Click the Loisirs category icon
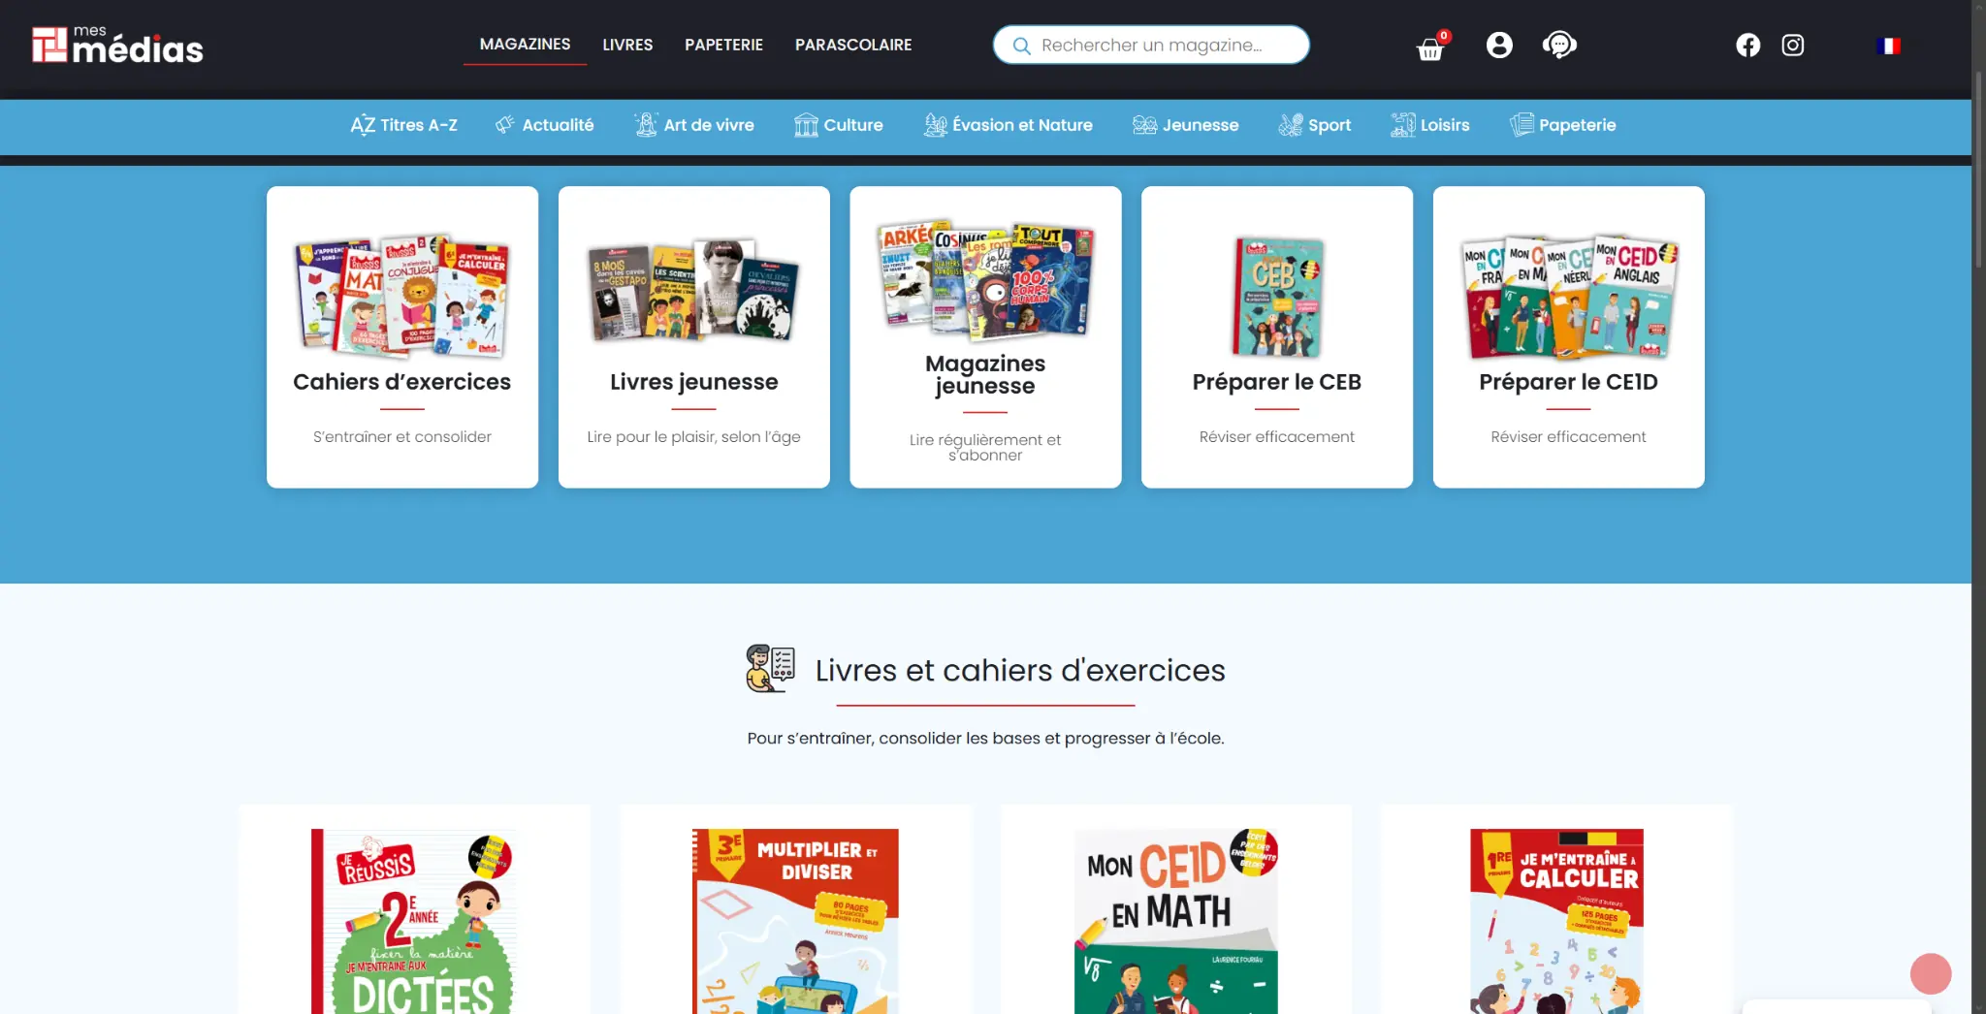This screenshot has height=1014, width=1986. click(x=1403, y=125)
